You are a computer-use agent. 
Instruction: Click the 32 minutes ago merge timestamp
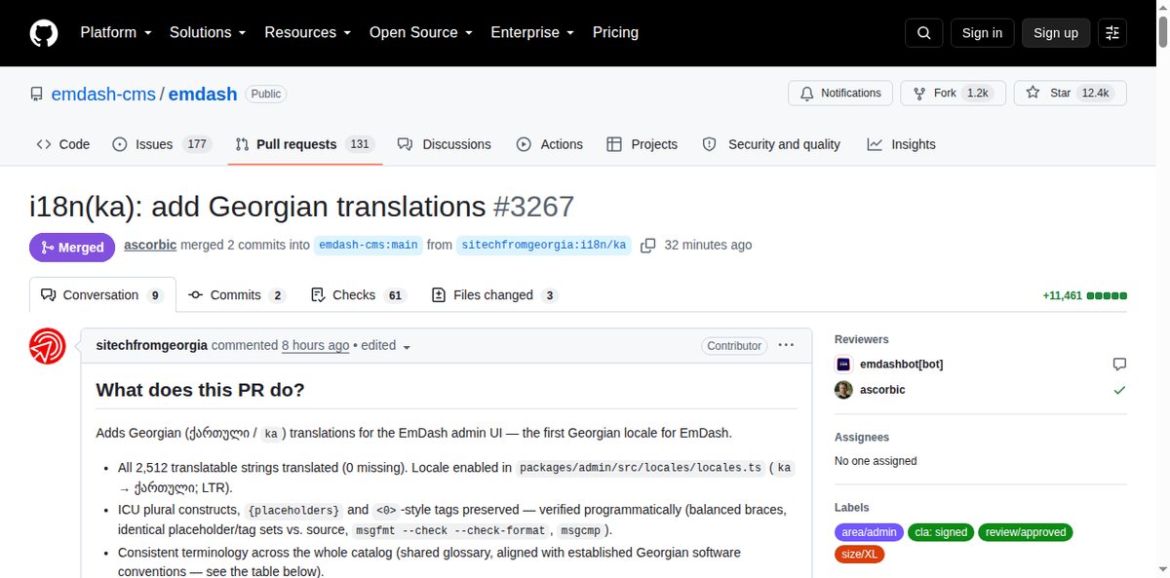coord(708,246)
